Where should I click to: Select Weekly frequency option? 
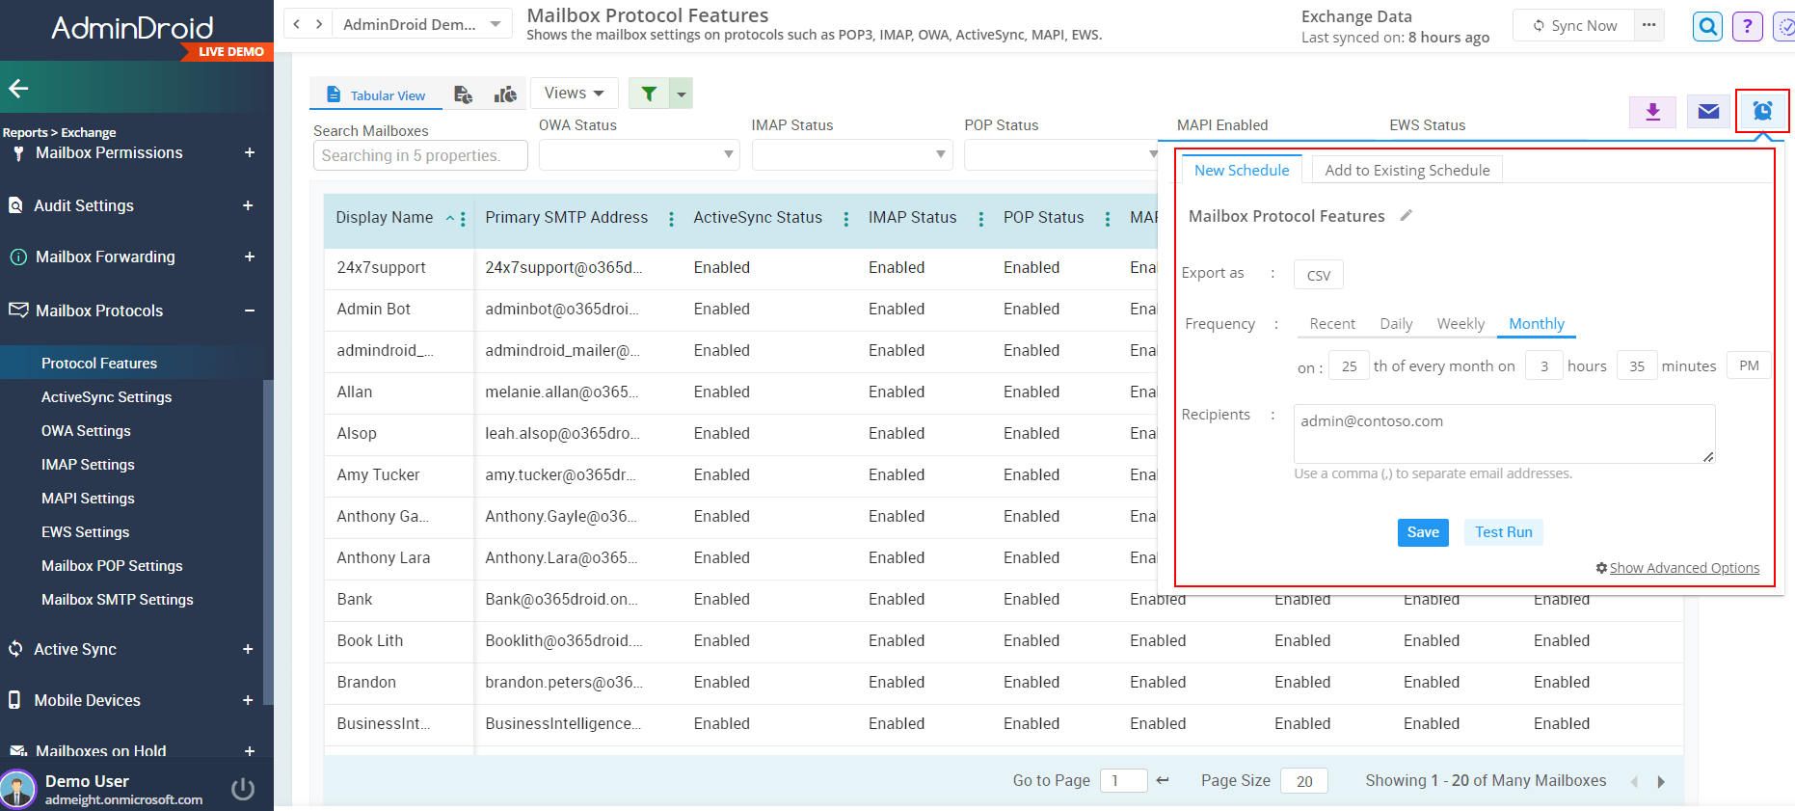pyautogui.click(x=1460, y=324)
